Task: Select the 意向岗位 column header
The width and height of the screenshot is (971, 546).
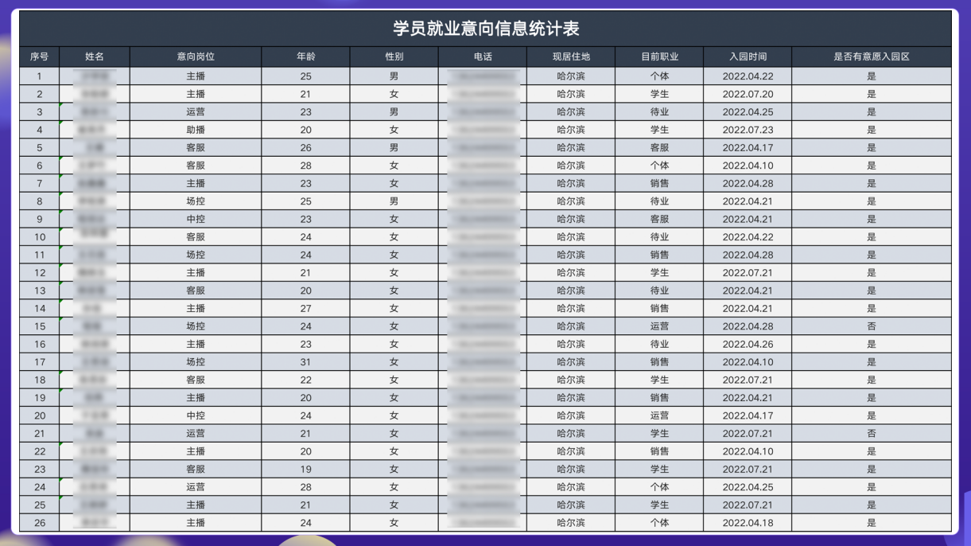Action: [195, 57]
